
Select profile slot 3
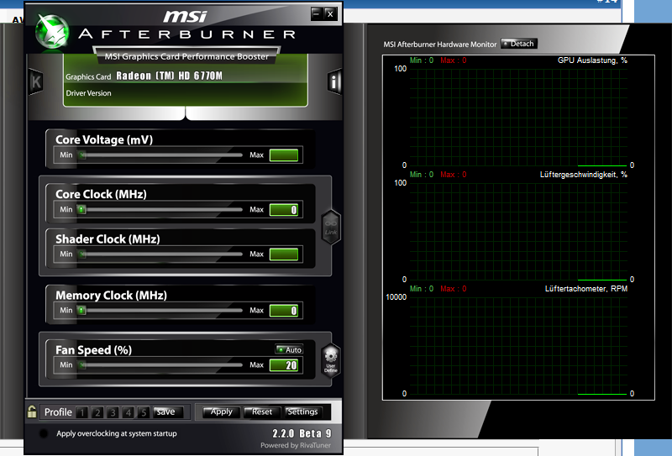click(113, 412)
